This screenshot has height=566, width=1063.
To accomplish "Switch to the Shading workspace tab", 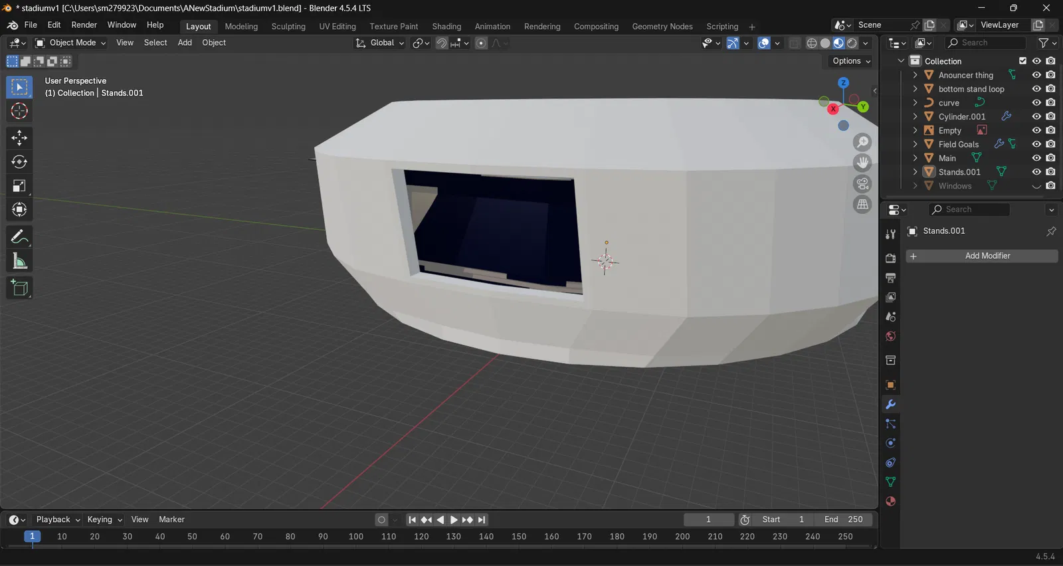I will coord(446,27).
